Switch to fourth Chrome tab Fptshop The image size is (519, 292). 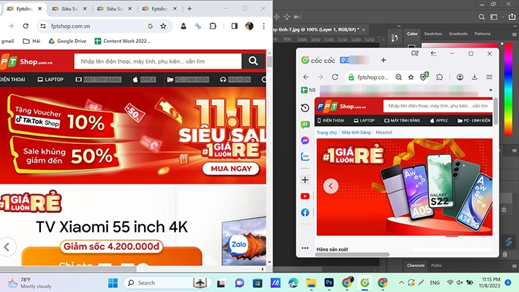(160, 9)
